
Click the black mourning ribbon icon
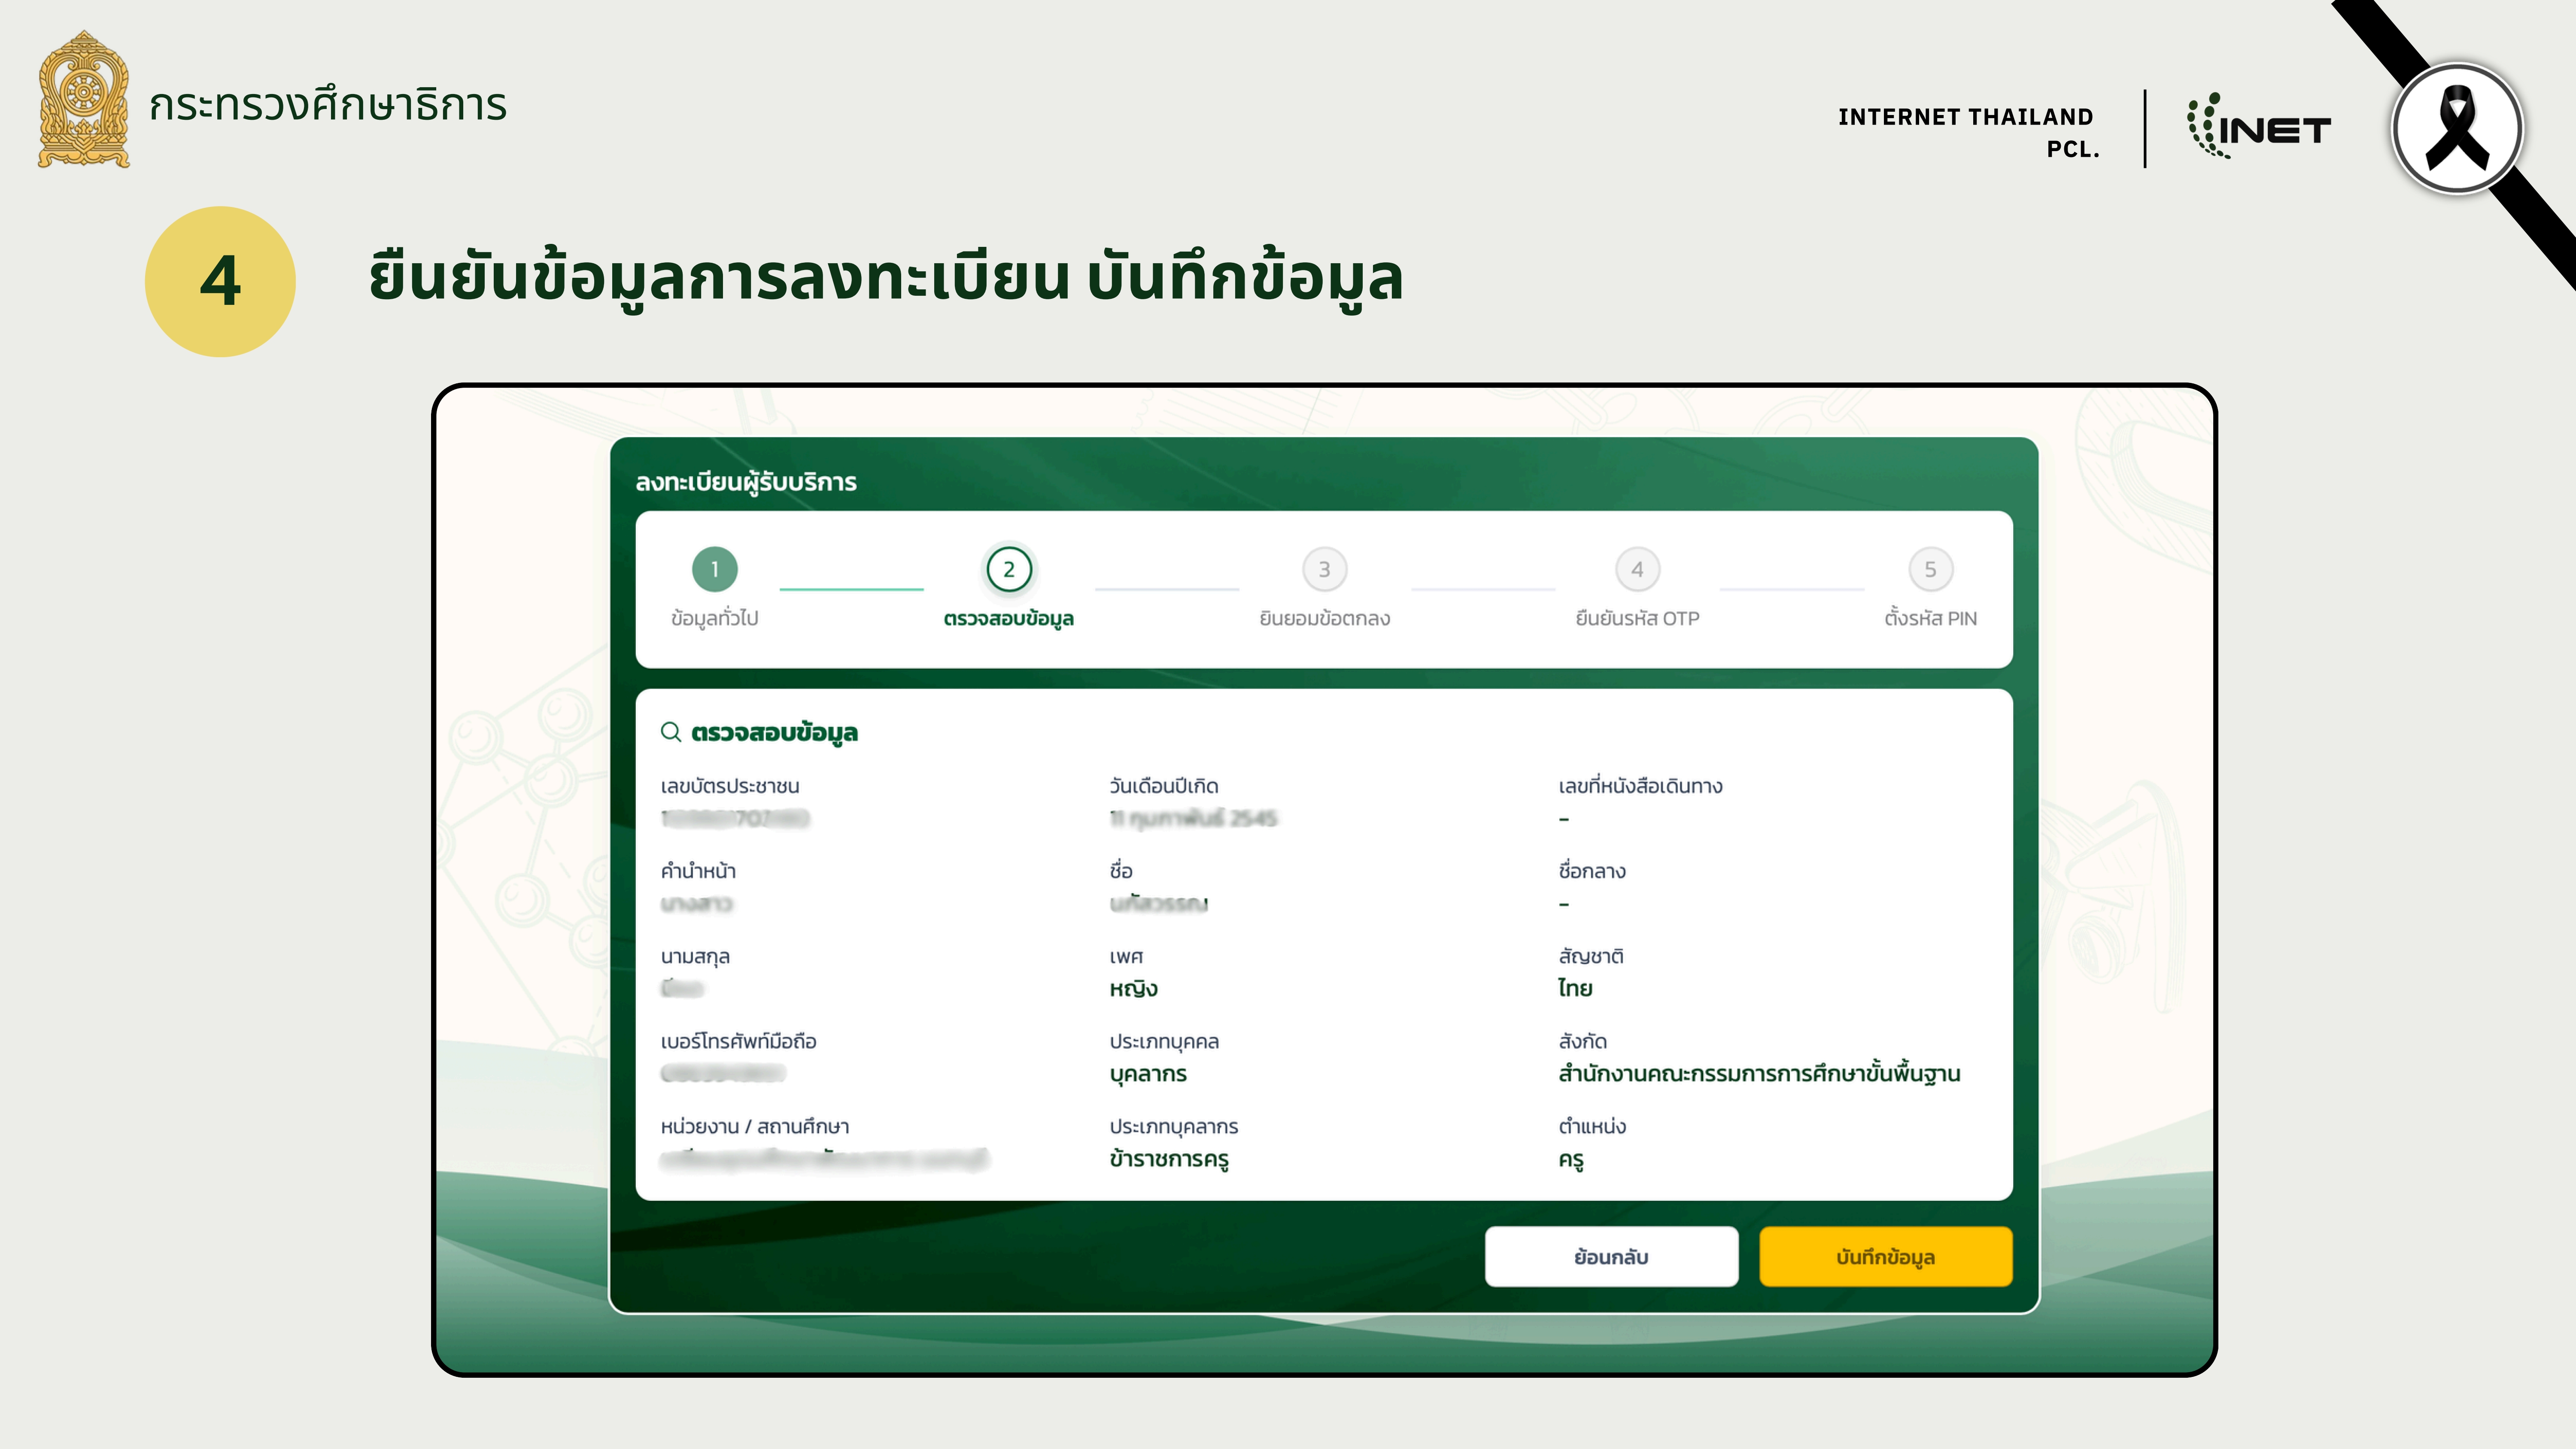[2457, 128]
